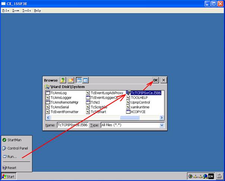Screen dimensions: 225x181
Task: Select the XCOPYCE file
Action: coord(138,111)
